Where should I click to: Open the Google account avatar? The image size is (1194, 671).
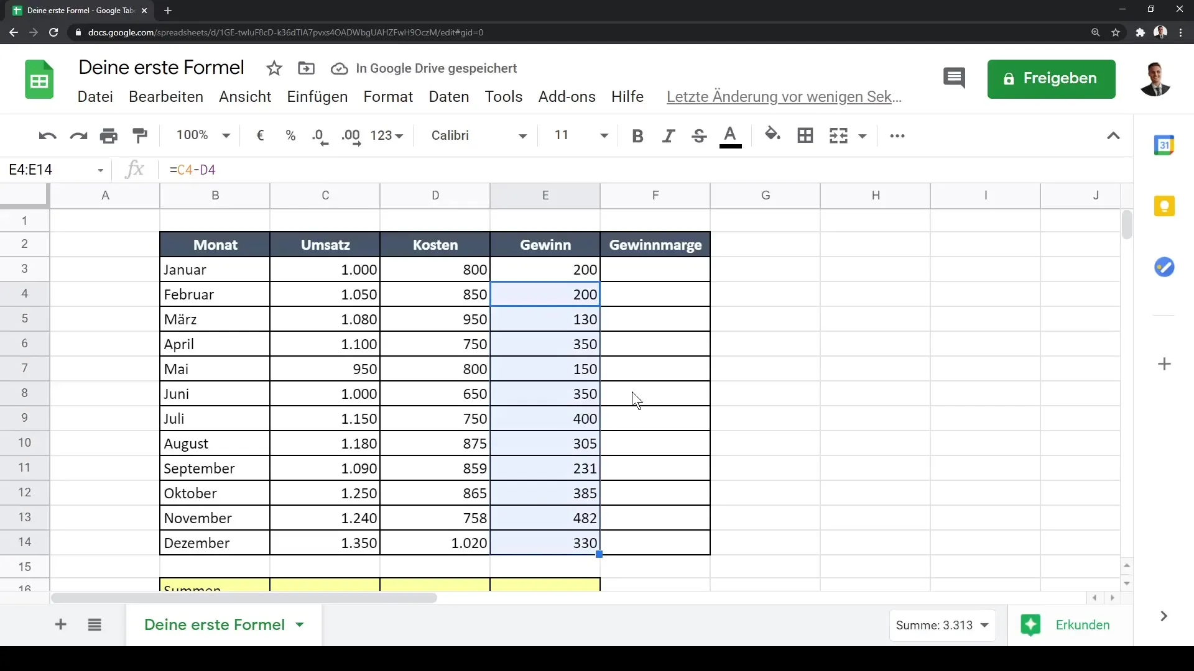1155,79
